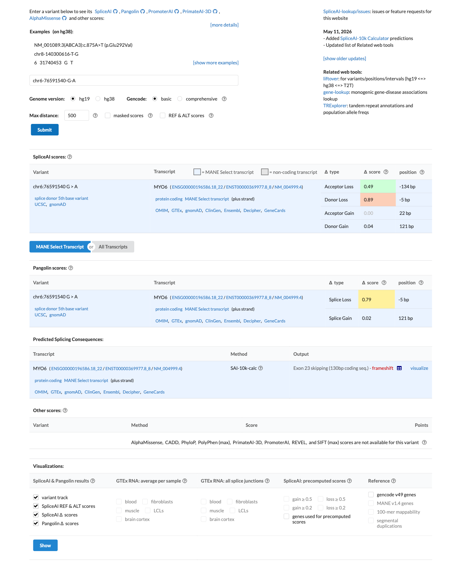The image size is (461, 569).
Task: Uncheck variant track visualization
Action: 36,497
